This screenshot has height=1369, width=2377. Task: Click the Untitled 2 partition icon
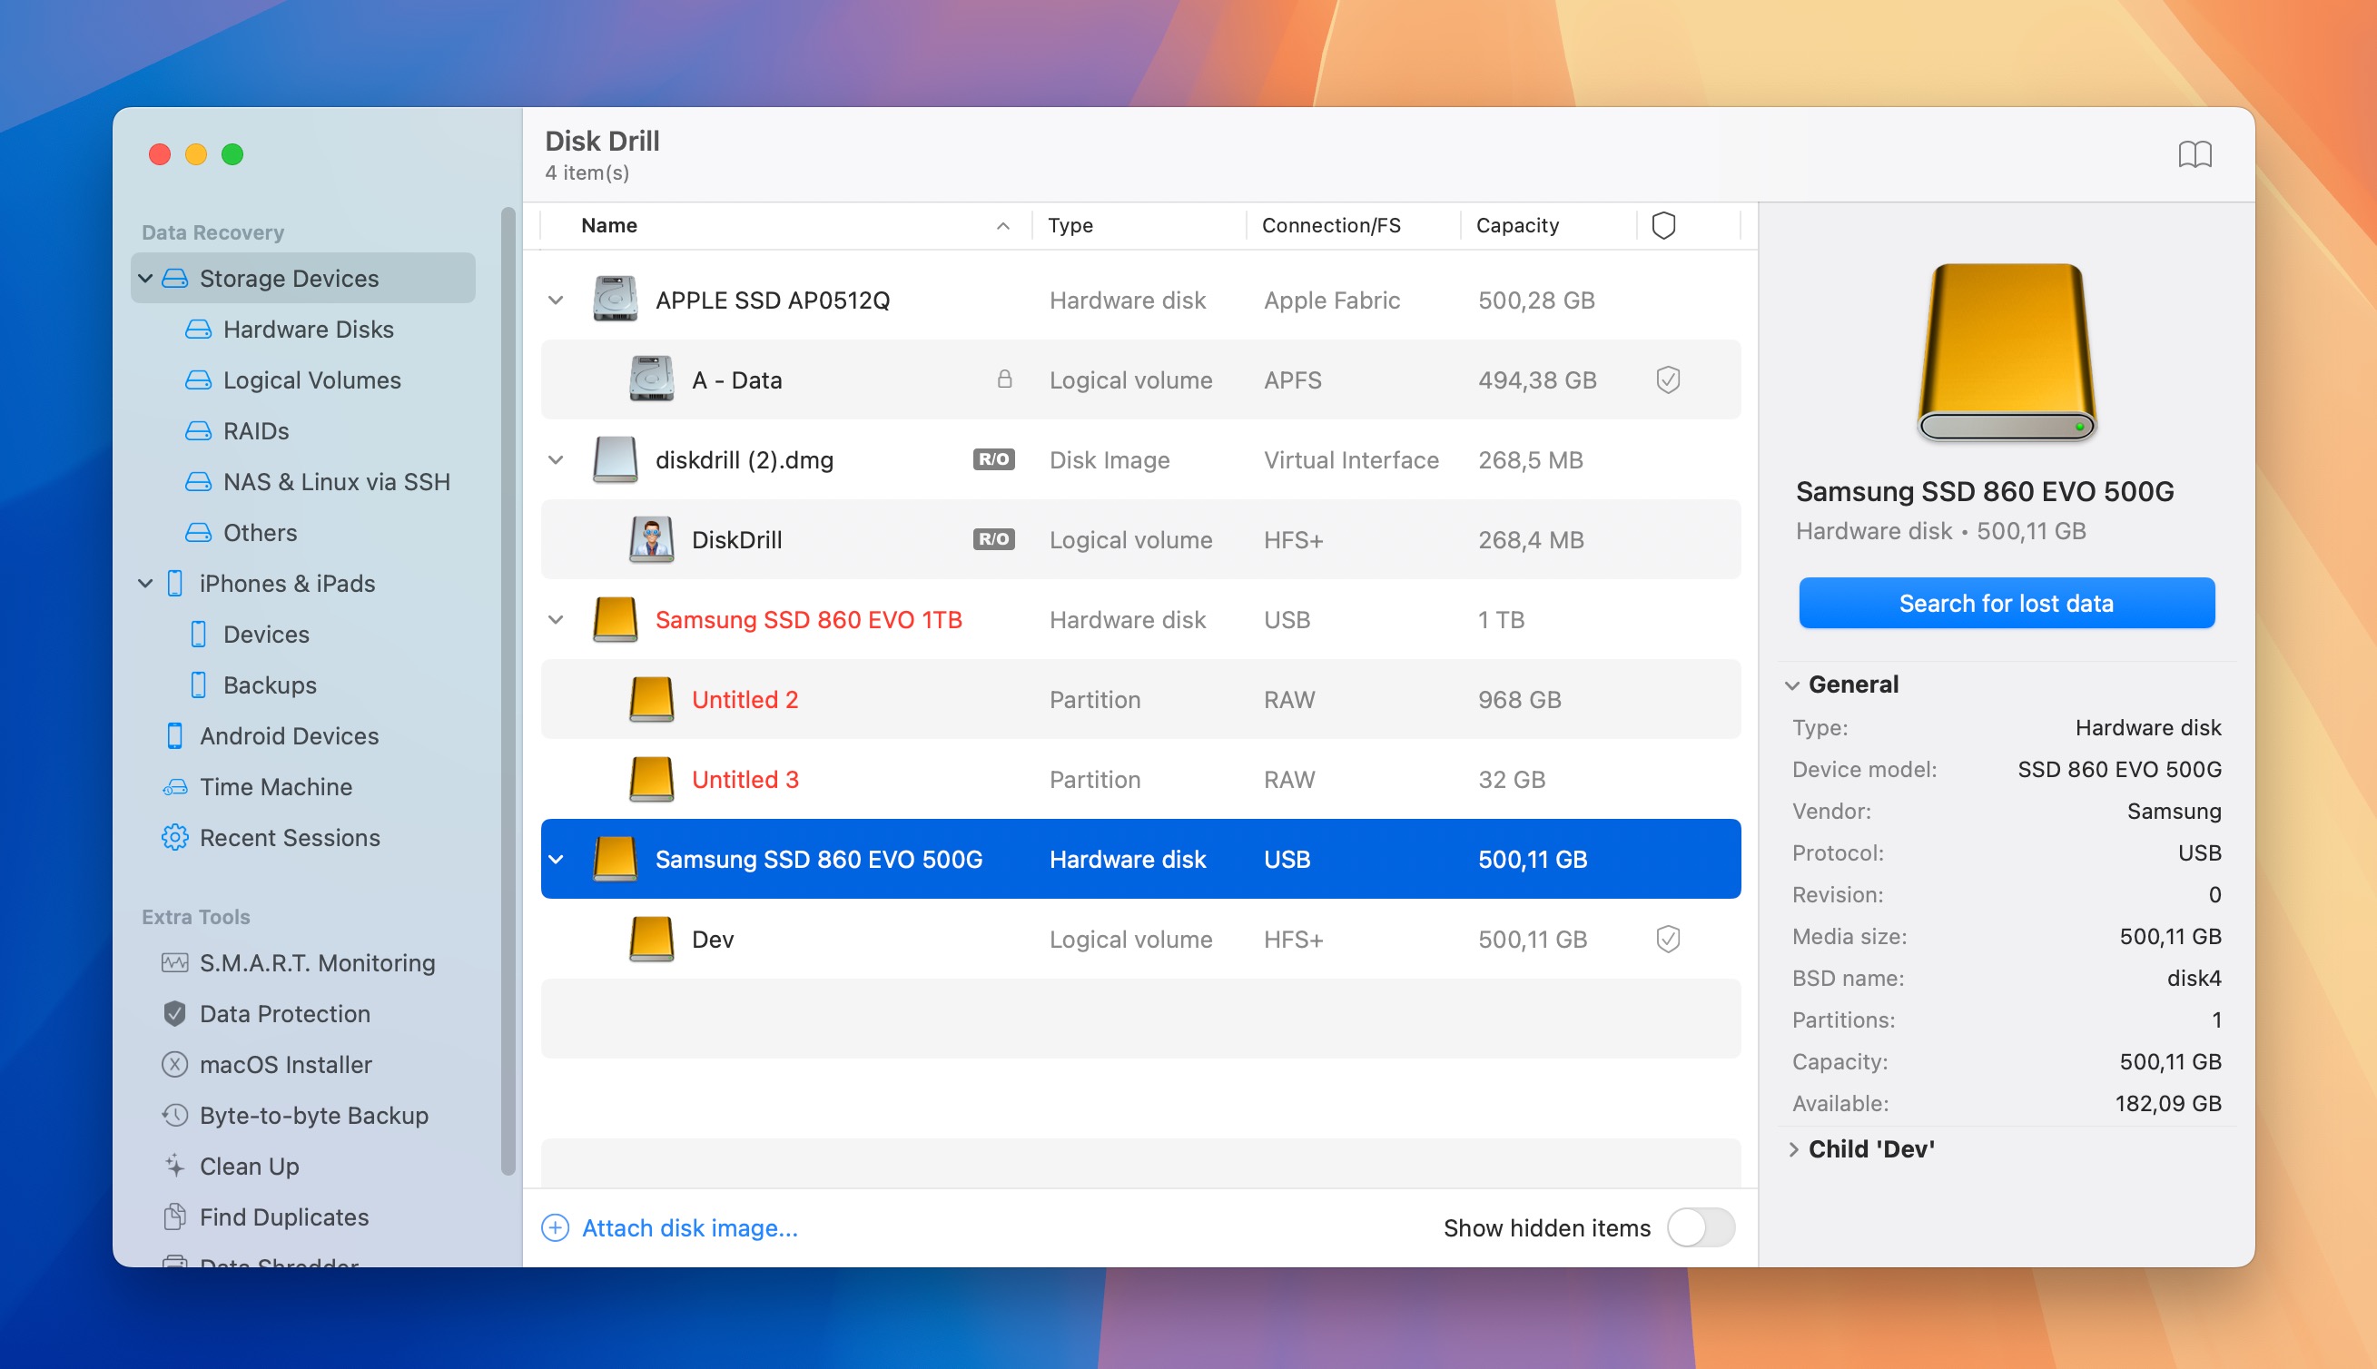651,700
